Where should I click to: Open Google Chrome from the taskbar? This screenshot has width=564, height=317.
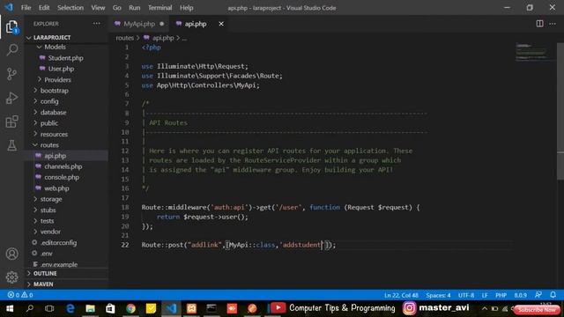click(x=130, y=308)
